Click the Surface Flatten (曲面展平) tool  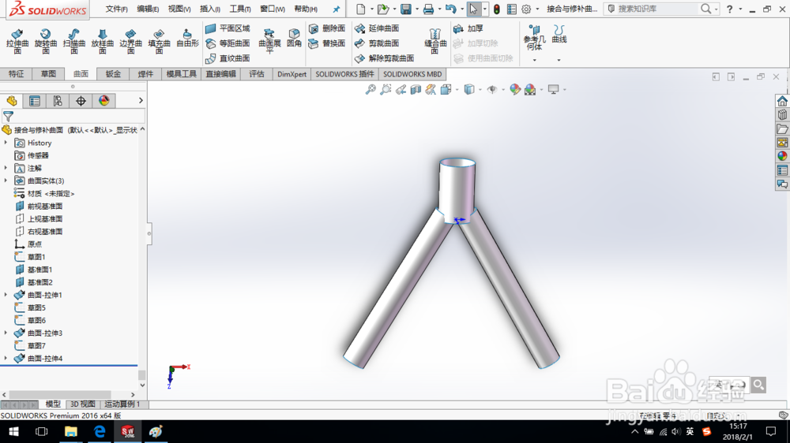coord(269,41)
